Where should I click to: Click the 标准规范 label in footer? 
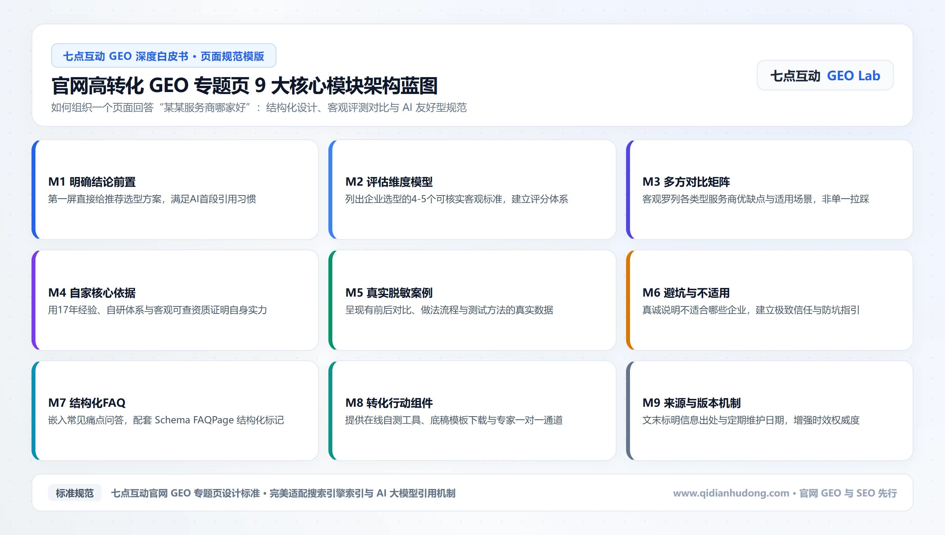(x=74, y=493)
